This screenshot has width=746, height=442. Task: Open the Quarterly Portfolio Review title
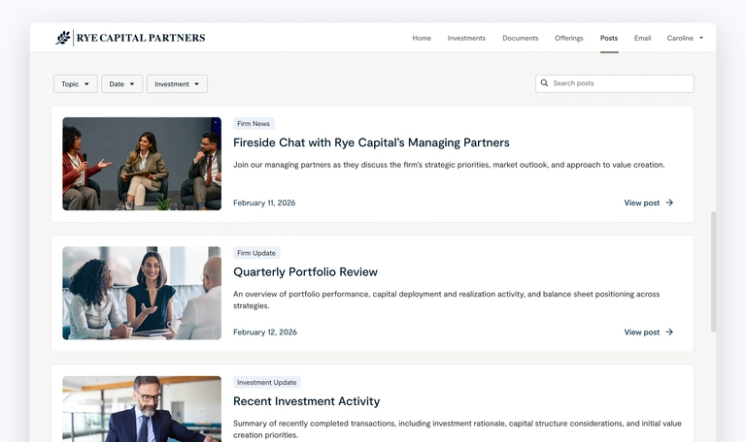tap(305, 272)
